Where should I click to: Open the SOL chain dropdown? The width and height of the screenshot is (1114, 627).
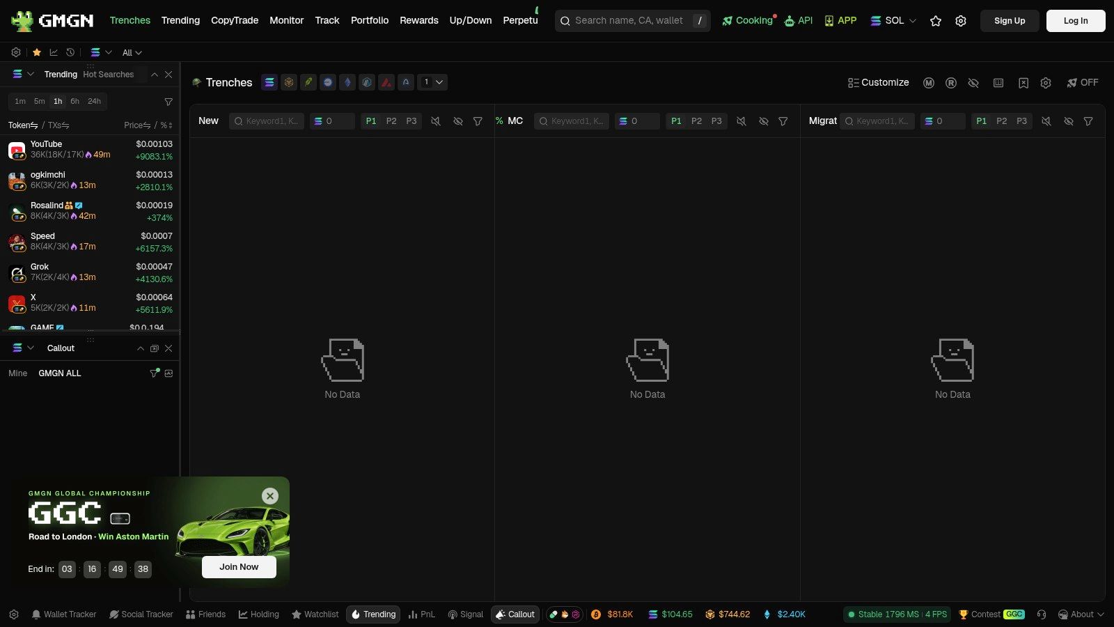coord(893,21)
